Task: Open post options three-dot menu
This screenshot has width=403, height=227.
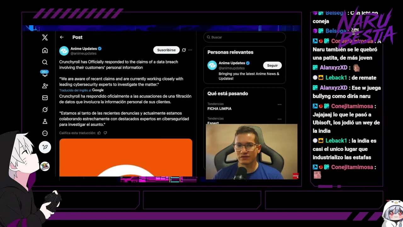Action: click(x=190, y=50)
